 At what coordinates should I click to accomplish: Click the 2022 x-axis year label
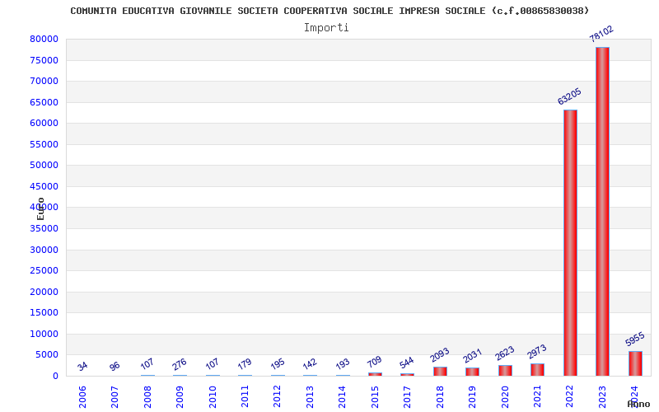pyautogui.click(x=569, y=396)
